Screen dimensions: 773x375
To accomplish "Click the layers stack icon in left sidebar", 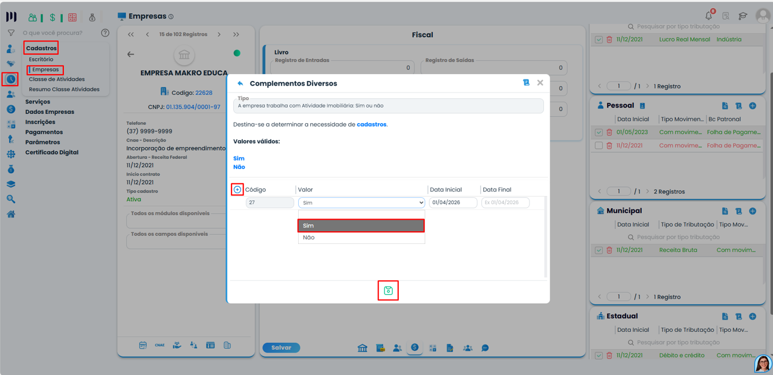I will click(x=11, y=184).
